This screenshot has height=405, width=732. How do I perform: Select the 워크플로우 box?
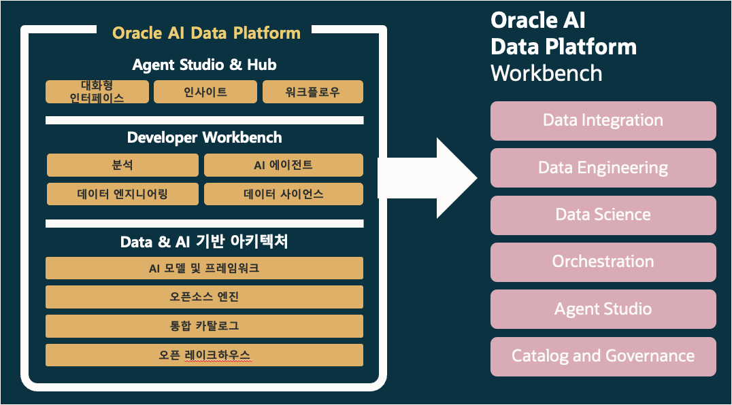tap(313, 92)
